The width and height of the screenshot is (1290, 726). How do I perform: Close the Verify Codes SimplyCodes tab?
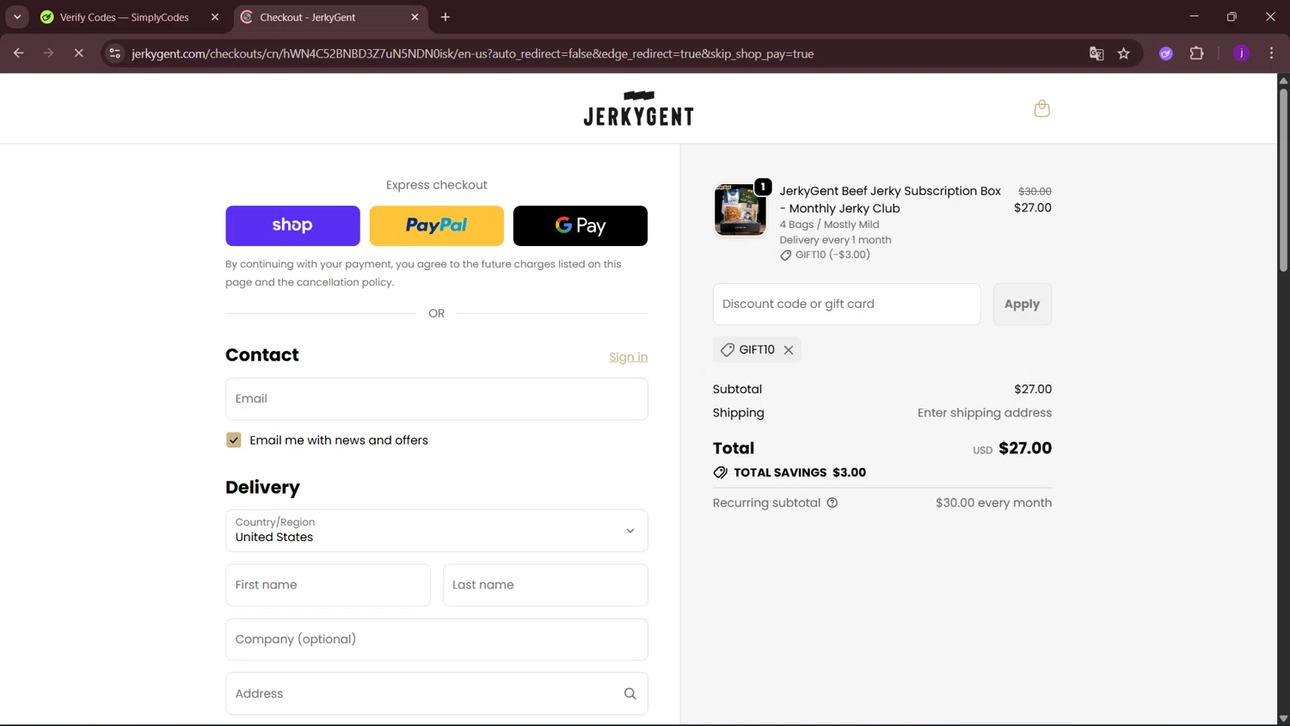click(215, 17)
